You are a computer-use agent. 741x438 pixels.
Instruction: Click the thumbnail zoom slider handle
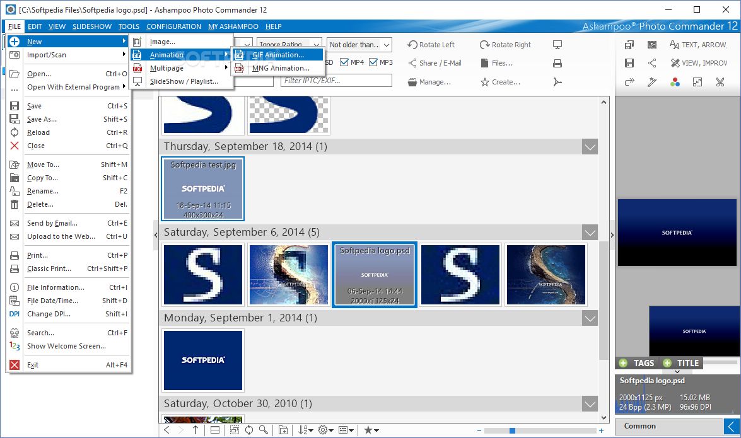pos(512,430)
